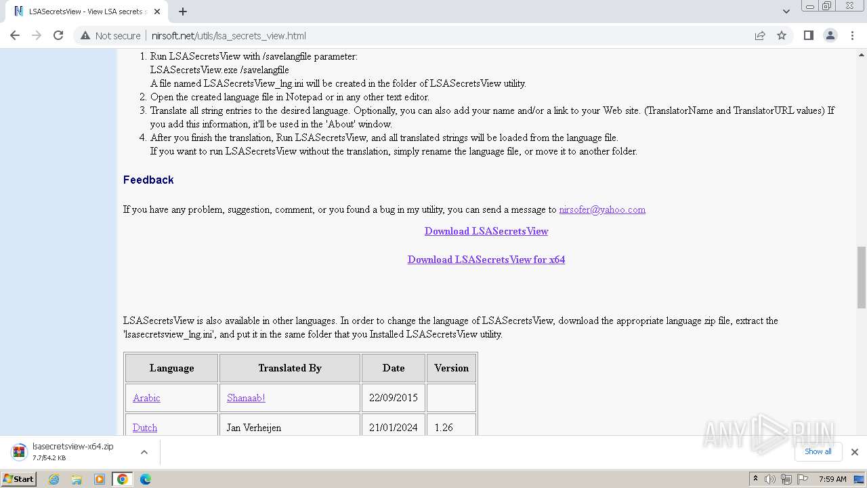Open the tab search dropdown
867x488 pixels.
pyautogui.click(x=786, y=12)
